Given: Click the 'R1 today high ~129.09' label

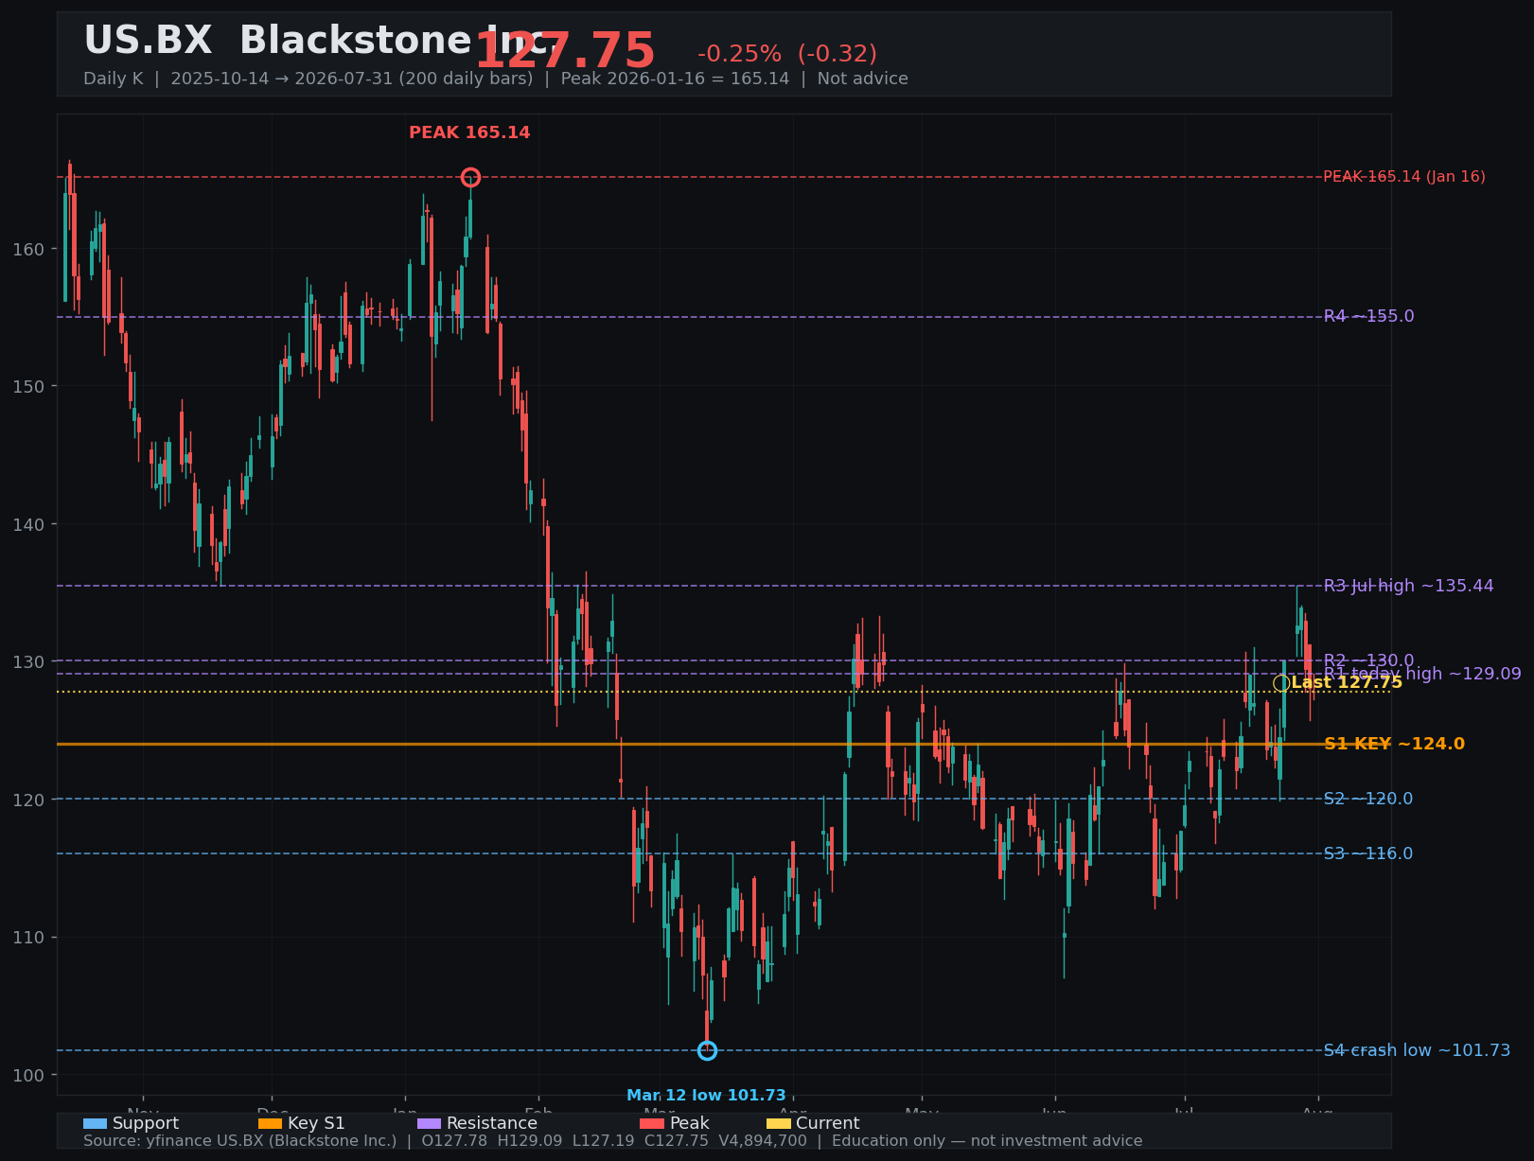Looking at the screenshot, I should pyautogui.click(x=1422, y=674).
